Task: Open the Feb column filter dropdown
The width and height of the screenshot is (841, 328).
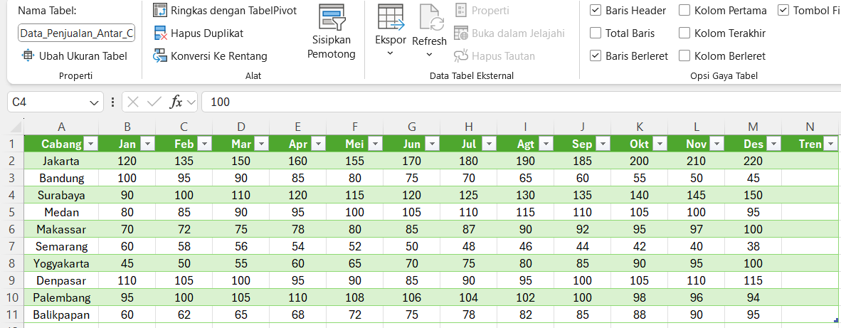Action: (x=204, y=144)
